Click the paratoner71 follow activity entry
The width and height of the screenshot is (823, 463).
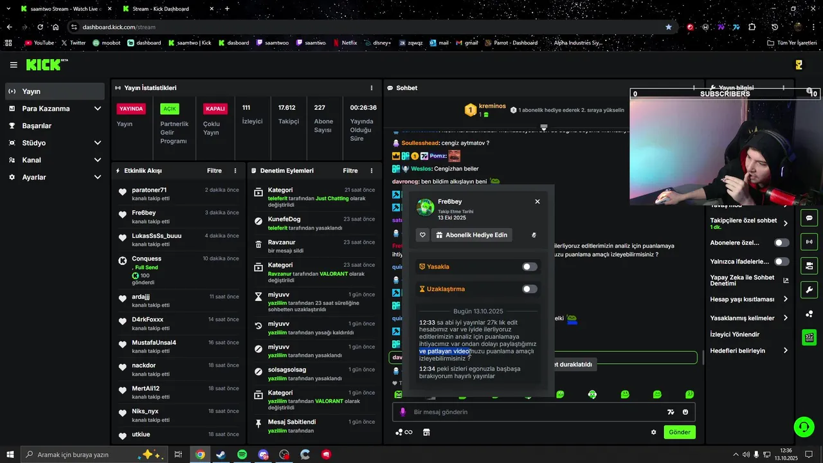(178, 194)
